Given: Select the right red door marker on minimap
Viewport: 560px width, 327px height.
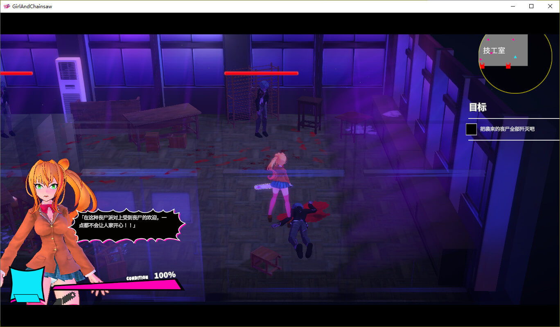Looking at the screenshot, I should [508, 66].
